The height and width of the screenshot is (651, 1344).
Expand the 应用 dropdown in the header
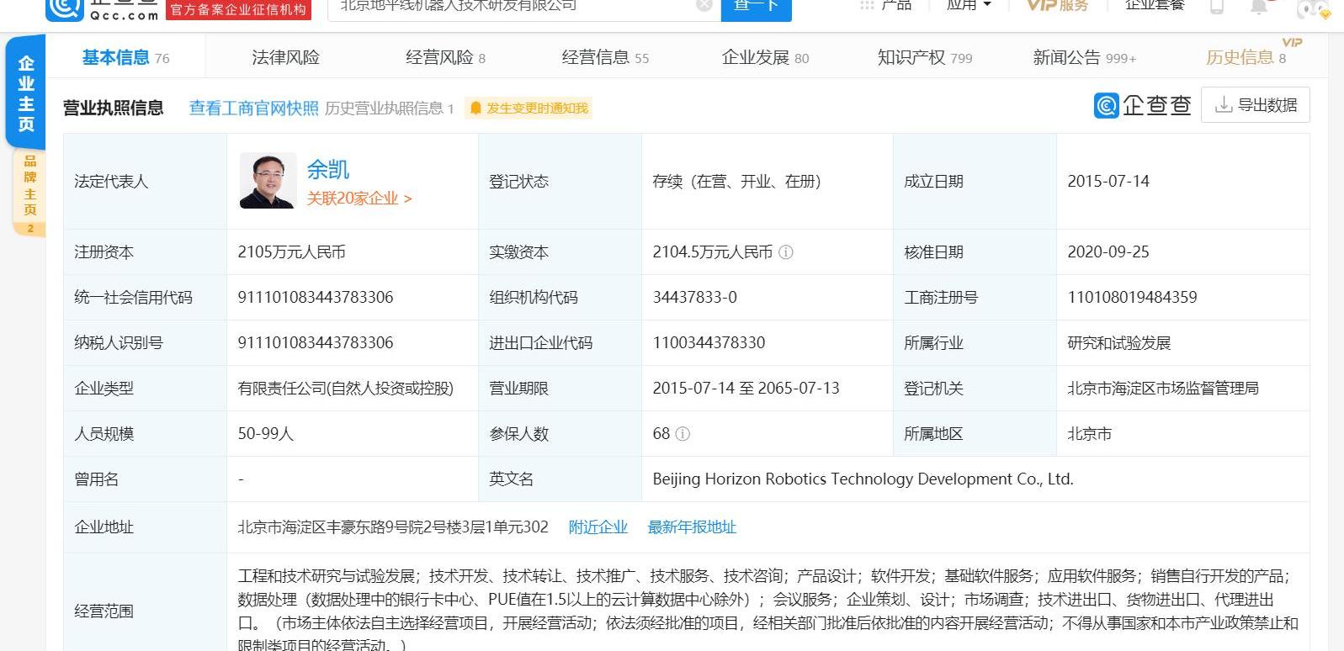[969, 5]
